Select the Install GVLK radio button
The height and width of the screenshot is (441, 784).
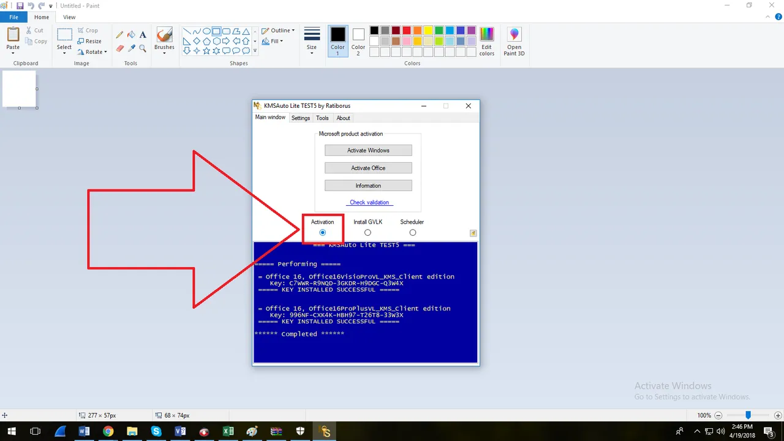(367, 233)
